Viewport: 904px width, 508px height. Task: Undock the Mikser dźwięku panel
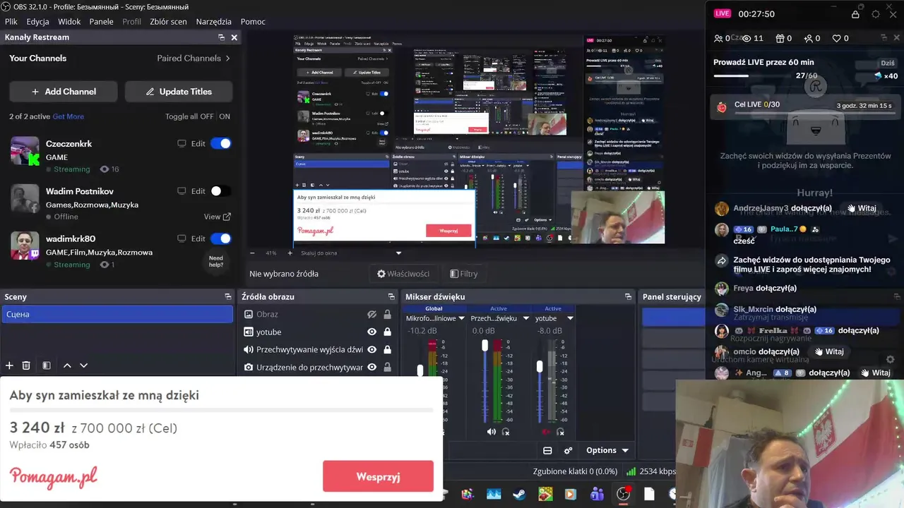628,297
